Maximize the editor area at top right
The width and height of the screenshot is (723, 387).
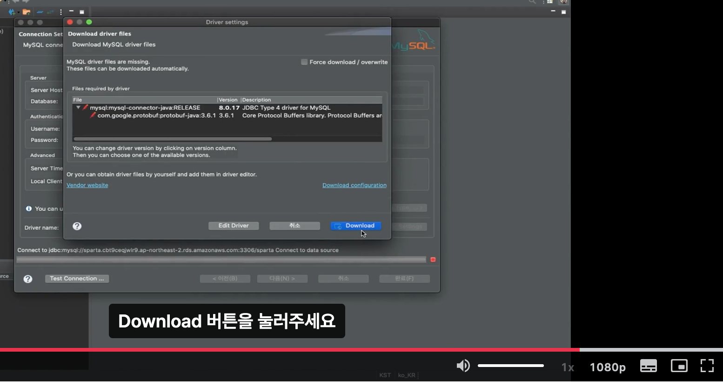(x=563, y=12)
